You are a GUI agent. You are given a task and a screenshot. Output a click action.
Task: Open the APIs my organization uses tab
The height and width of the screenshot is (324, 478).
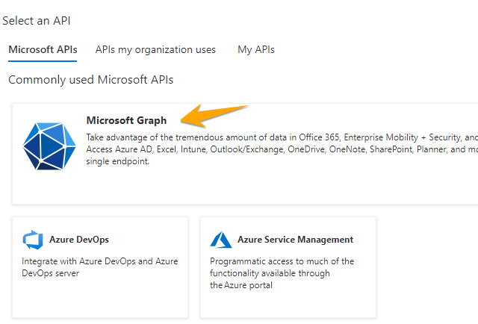point(155,50)
